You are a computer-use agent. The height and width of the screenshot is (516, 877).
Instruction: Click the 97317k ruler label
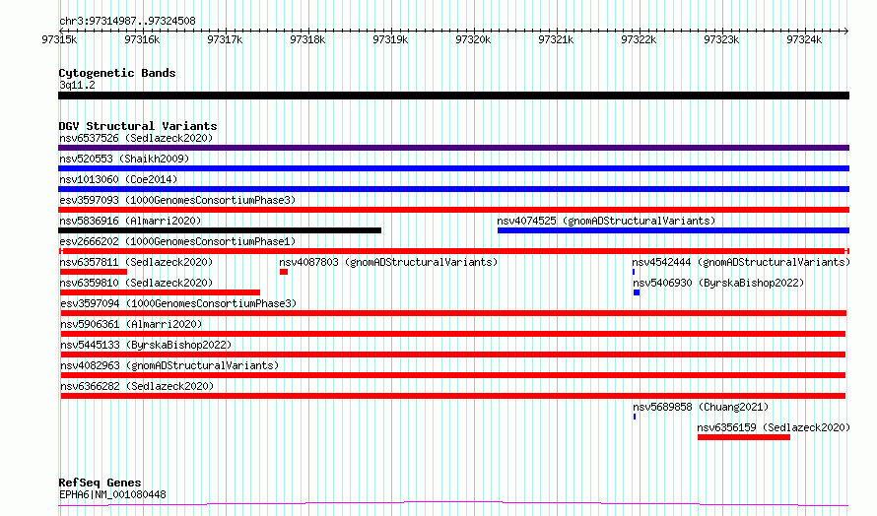pos(225,39)
